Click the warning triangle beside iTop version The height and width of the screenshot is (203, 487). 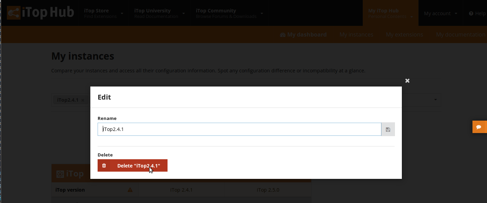(x=130, y=190)
